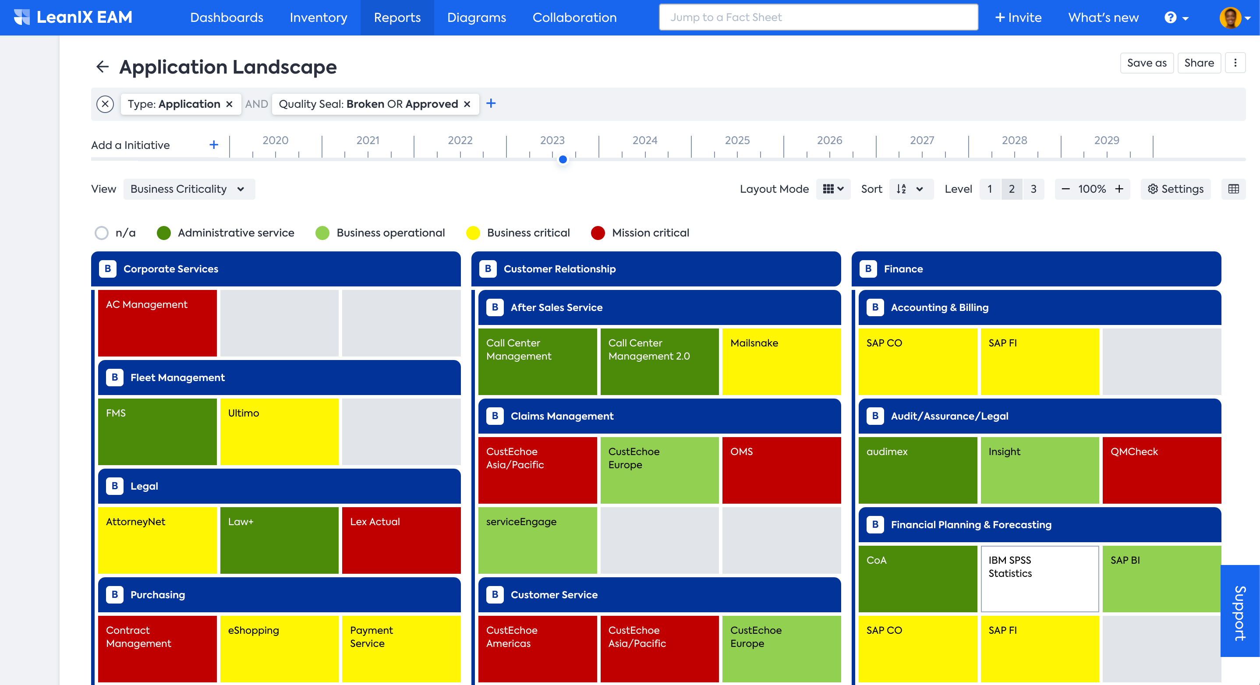Image resolution: width=1260 pixels, height=685 pixels.
Task: Toggle the Business critical legend item
Action: (x=518, y=233)
